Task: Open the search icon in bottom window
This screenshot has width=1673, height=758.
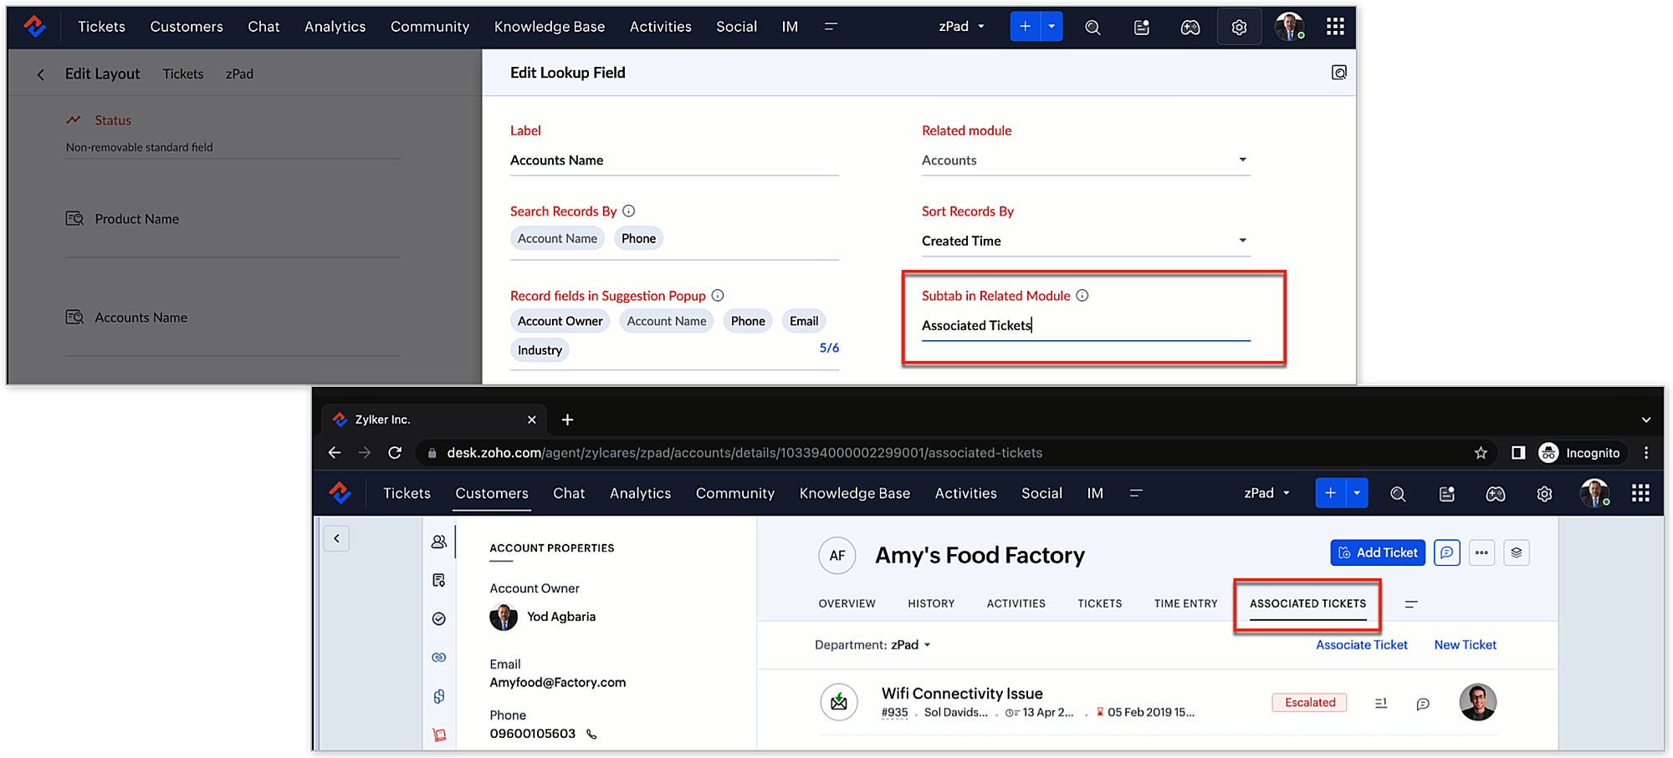Action: tap(1398, 494)
